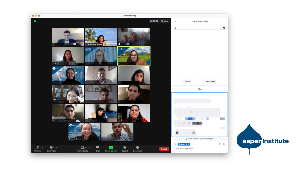Click the green encryption shield icon
Viewport: 306px width, 172px height.
coord(35,21)
